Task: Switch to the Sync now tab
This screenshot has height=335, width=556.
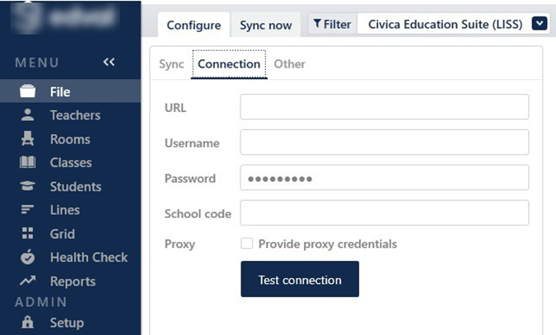Action: 265,25
